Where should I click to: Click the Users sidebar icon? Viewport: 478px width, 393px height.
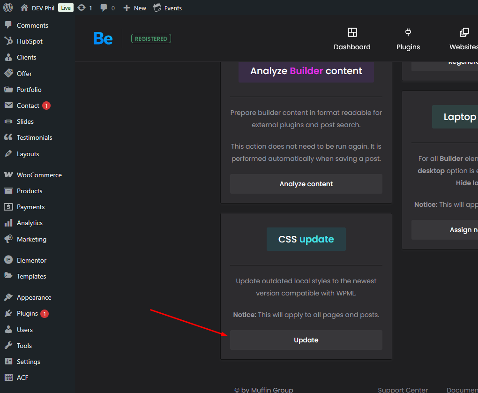tap(8, 330)
